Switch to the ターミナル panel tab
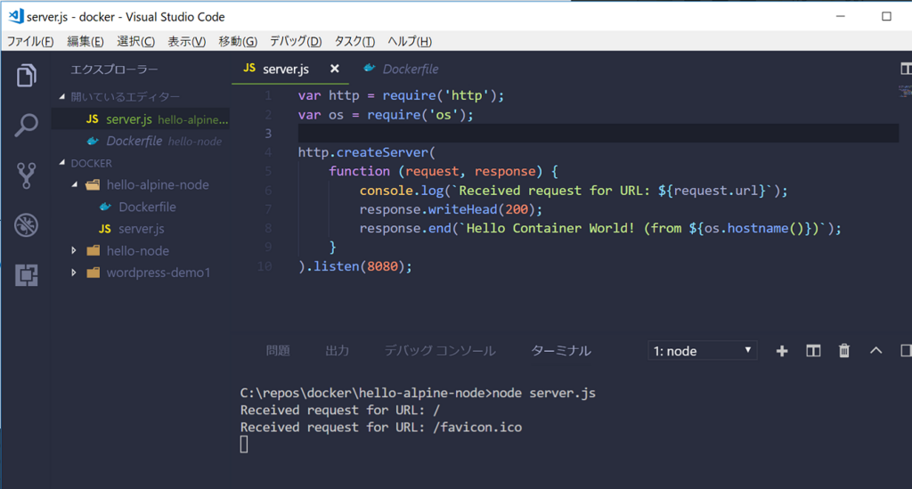This screenshot has width=912, height=489. 561,351
